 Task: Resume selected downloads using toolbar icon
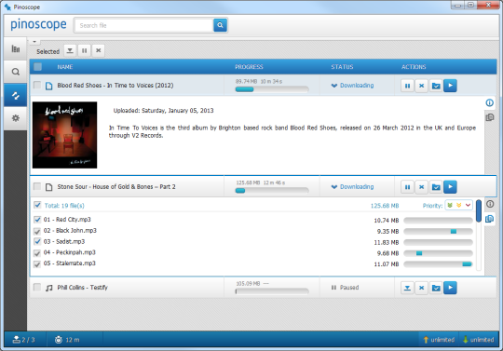(70, 50)
